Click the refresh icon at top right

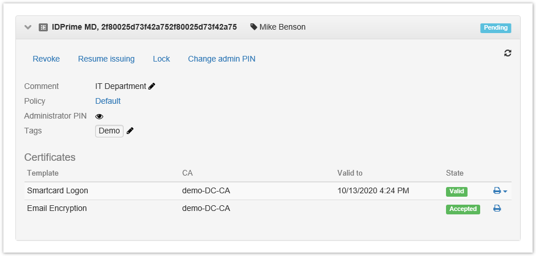pyautogui.click(x=508, y=53)
